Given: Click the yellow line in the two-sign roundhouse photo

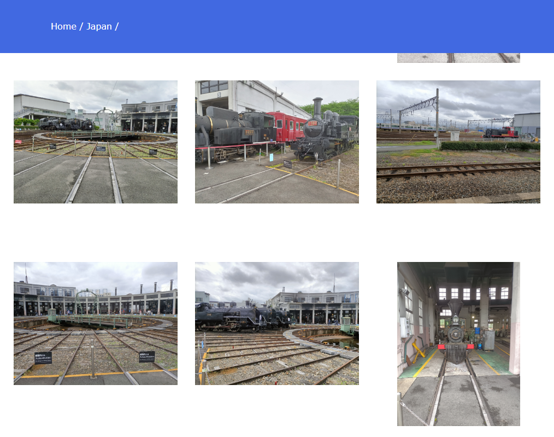Looking at the screenshot, I should [x=96, y=374].
